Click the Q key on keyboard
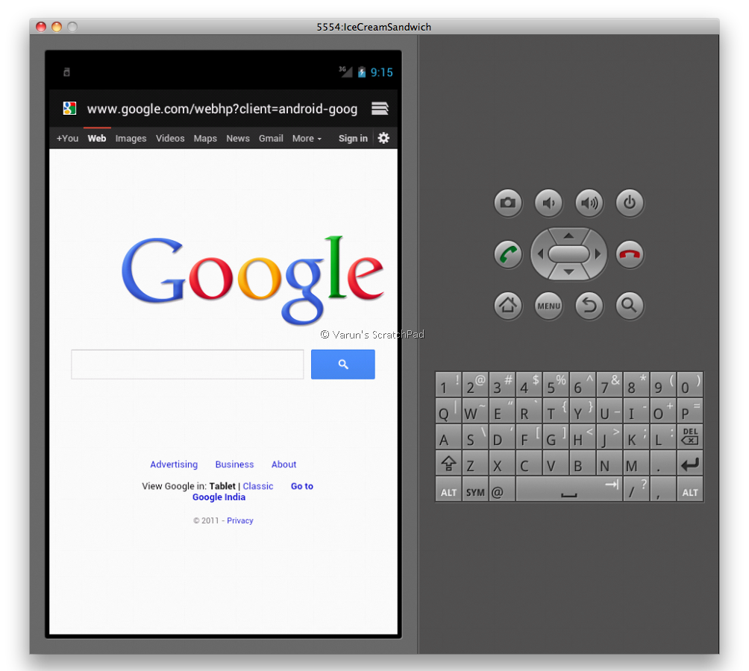The height and width of the screenshot is (671, 749). [x=448, y=411]
